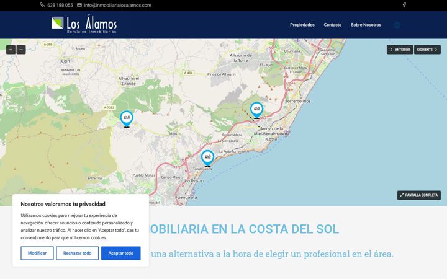The width and height of the screenshot is (447, 279).
Task: Click the Alhaurín de la Torre map label
Action: tap(241, 58)
